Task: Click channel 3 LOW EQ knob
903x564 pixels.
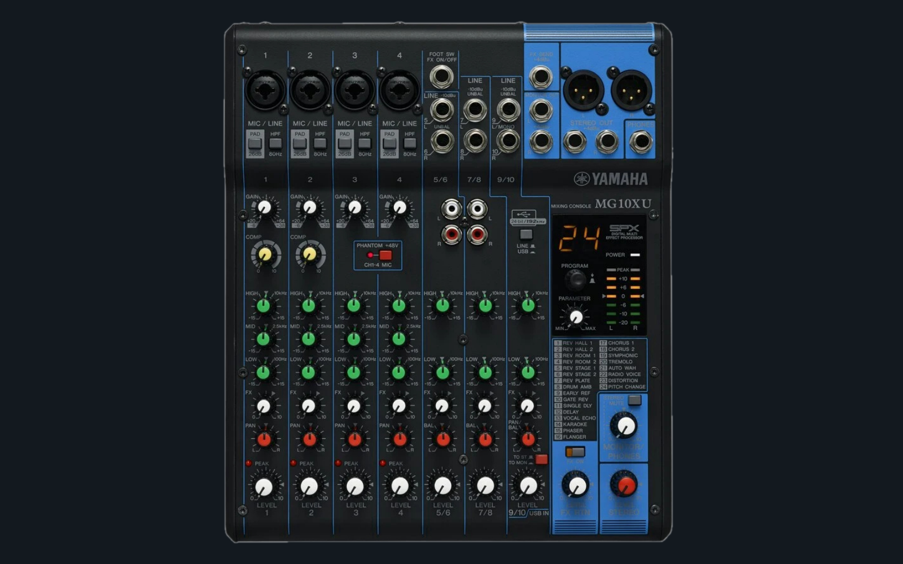Action: click(354, 372)
